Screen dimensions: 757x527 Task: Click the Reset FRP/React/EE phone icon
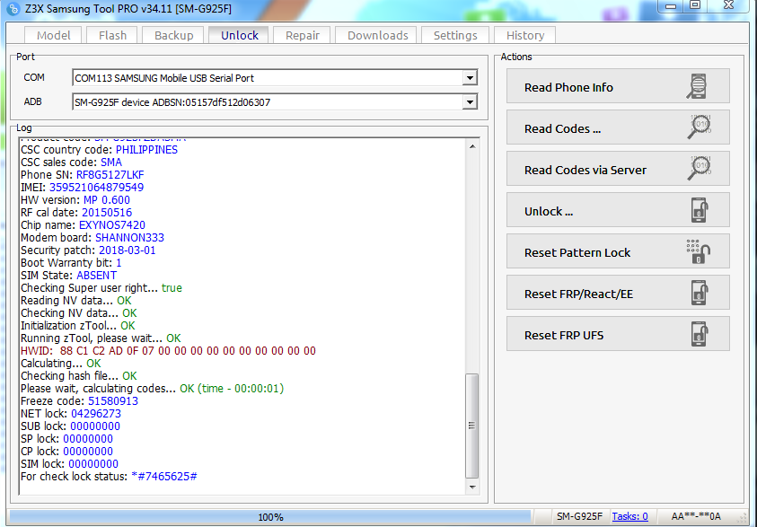click(700, 293)
